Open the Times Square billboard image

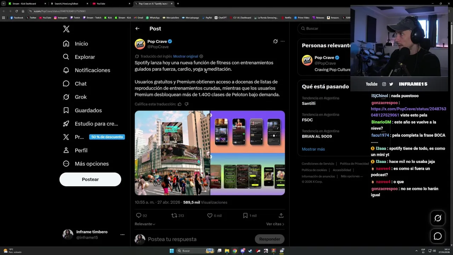(x=172, y=153)
